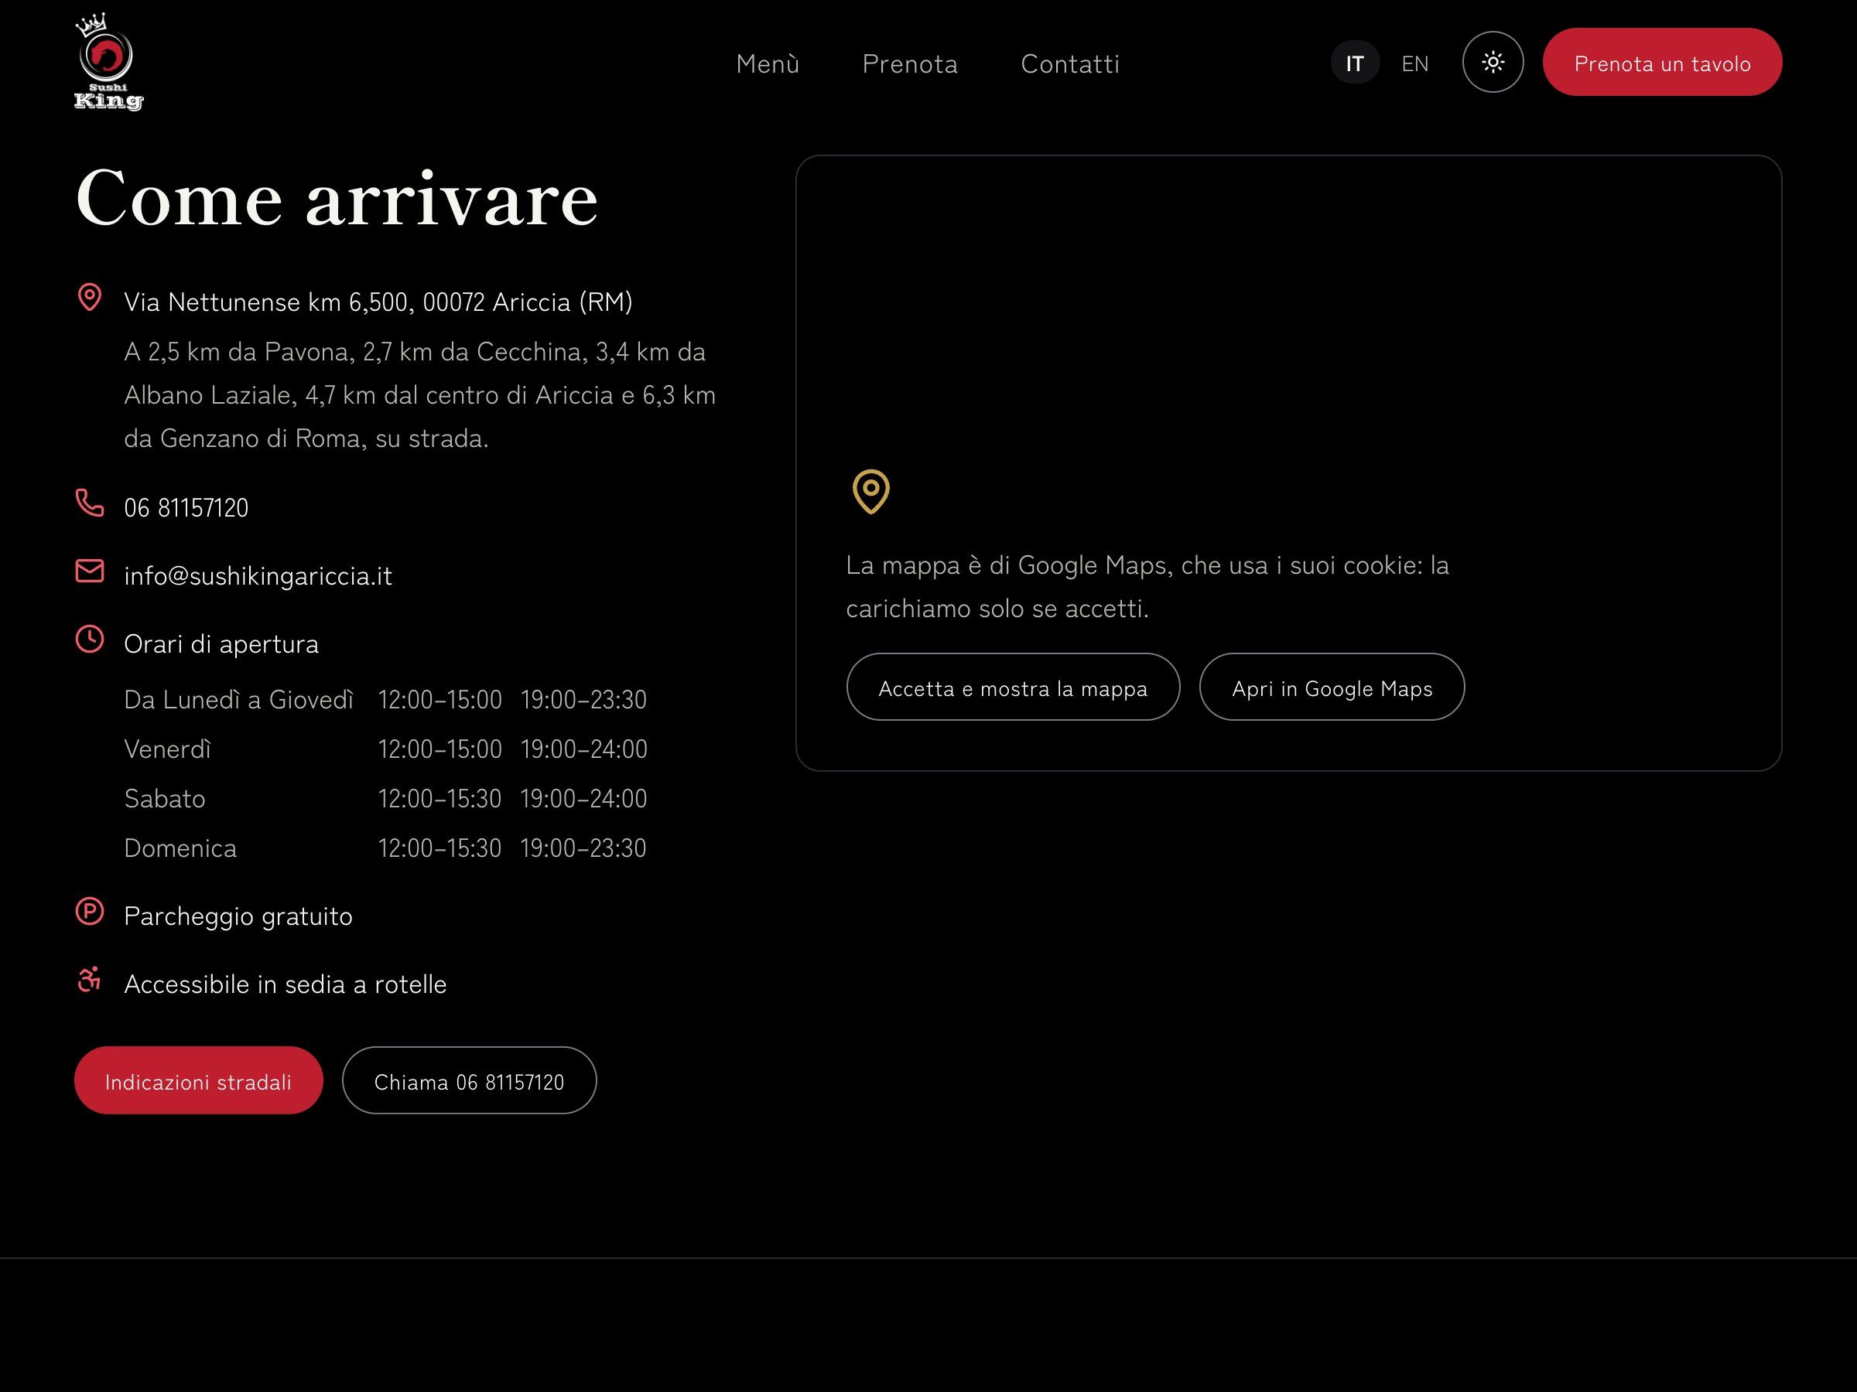Switch language to IT
This screenshot has height=1392, width=1857.
(x=1354, y=63)
